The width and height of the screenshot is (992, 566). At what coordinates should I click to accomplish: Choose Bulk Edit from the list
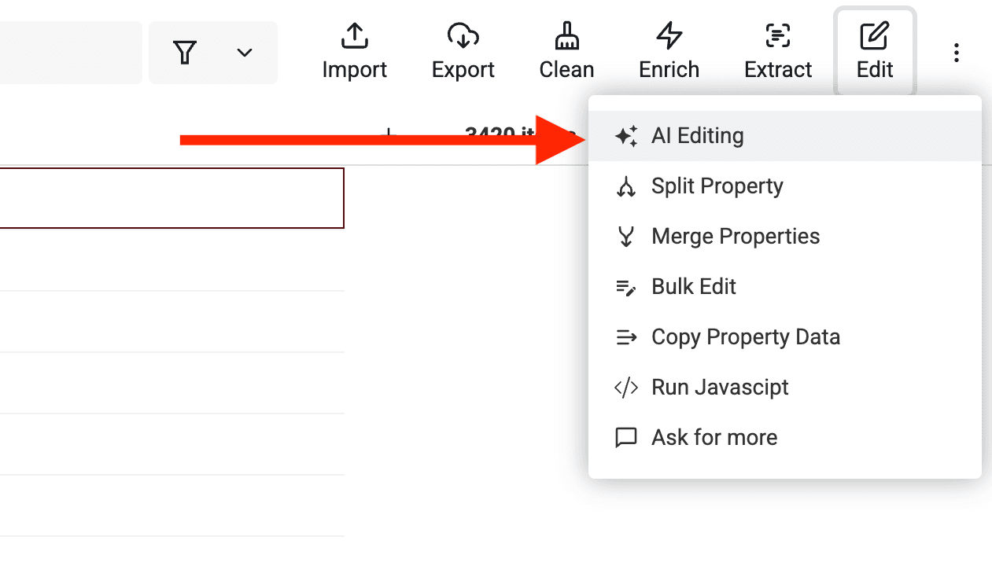(x=693, y=286)
